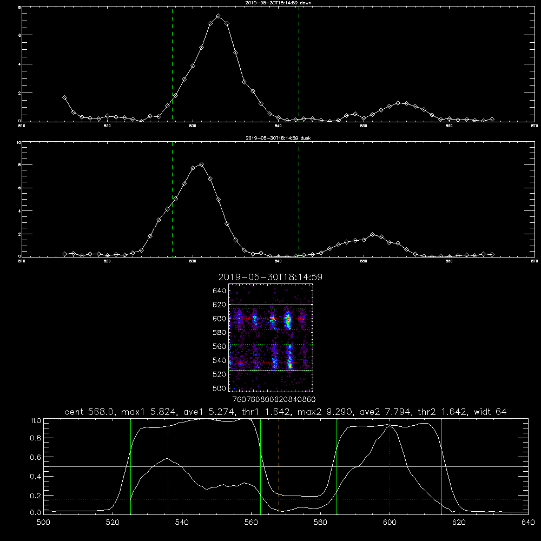
Task: Click the timestamp title above the spectrogram image
Action: pyautogui.click(x=270, y=277)
